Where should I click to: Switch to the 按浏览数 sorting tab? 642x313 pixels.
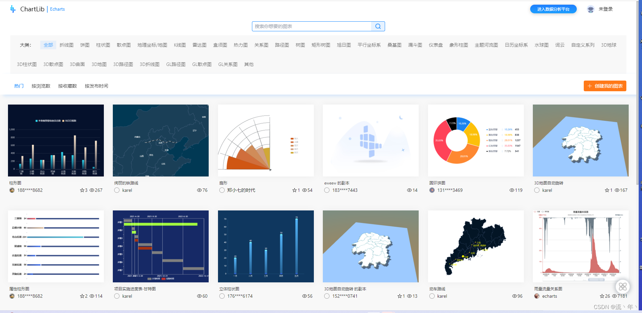coord(41,86)
